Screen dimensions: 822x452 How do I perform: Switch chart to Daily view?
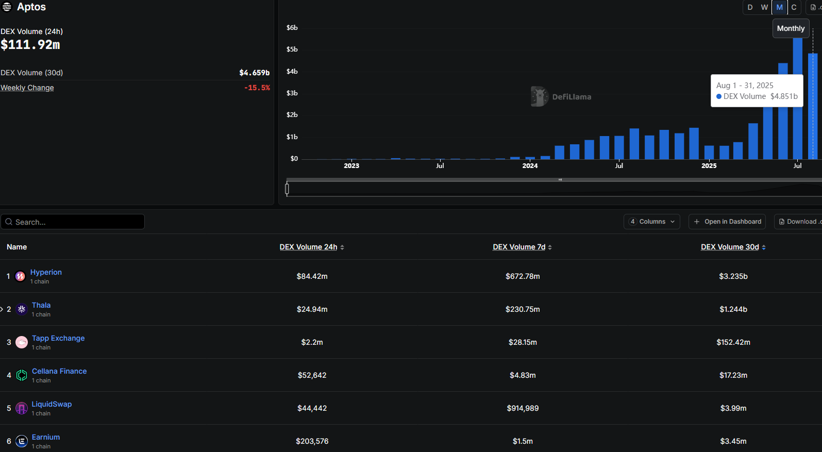750,7
